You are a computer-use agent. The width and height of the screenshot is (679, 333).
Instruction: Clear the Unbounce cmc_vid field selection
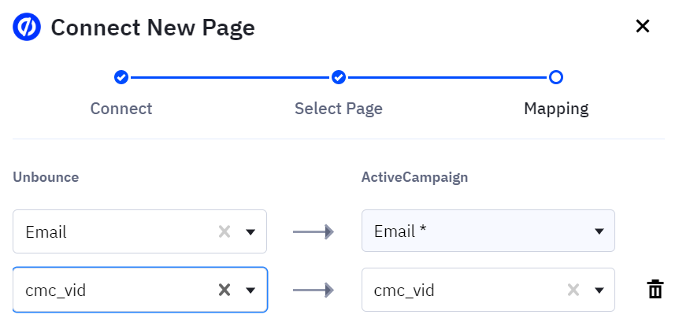(224, 290)
